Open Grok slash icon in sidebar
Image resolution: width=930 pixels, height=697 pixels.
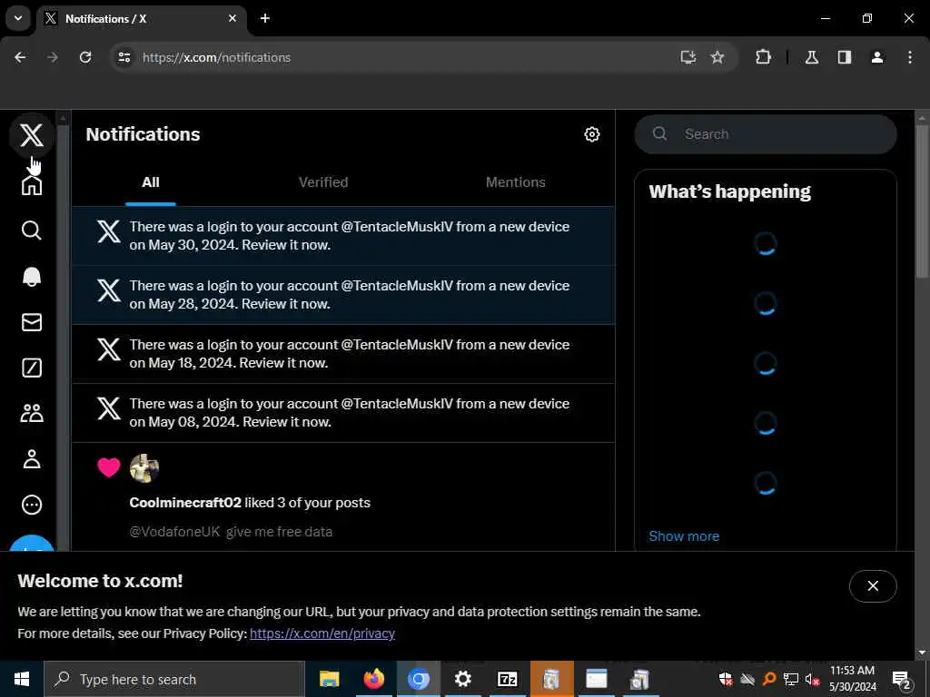[32, 368]
